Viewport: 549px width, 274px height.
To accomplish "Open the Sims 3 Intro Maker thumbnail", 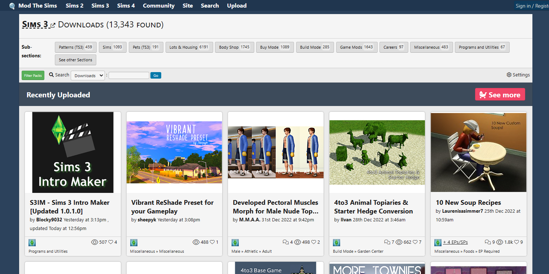I will (x=73, y=152).
